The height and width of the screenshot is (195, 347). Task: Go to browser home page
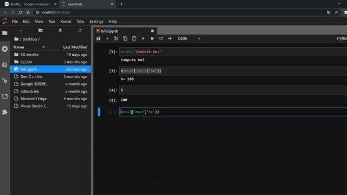(x=28, y=12)
